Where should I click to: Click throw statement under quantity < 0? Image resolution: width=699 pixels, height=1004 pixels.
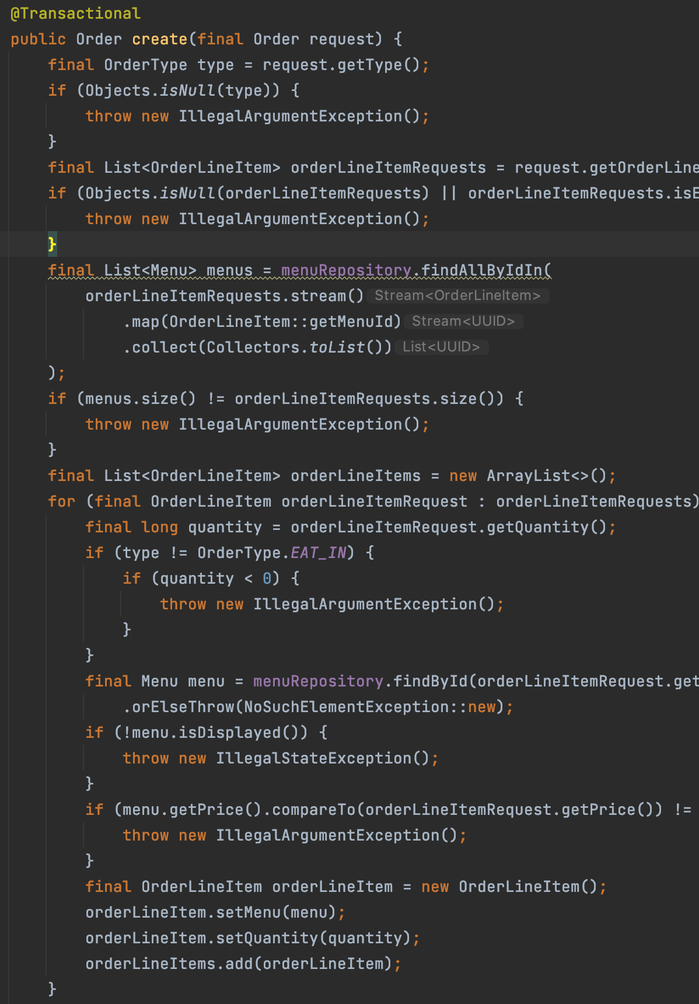click(x=332, y=604)
